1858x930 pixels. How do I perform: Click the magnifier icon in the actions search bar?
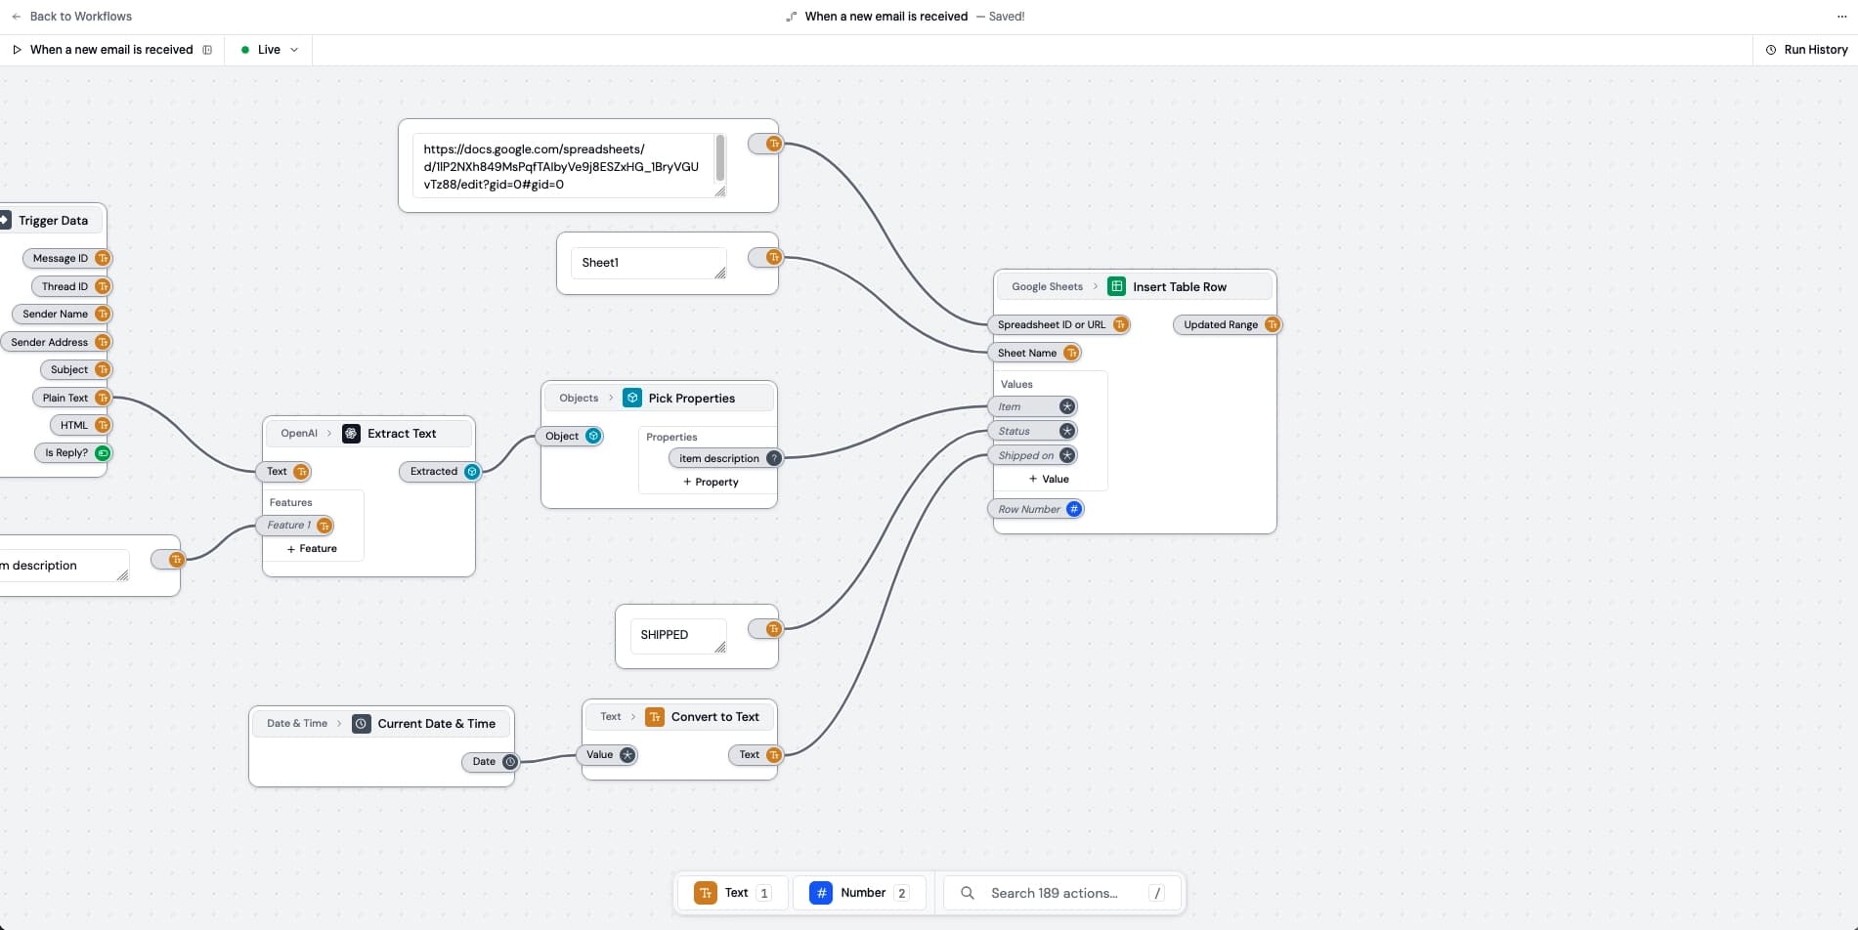(x=967, y=892)
